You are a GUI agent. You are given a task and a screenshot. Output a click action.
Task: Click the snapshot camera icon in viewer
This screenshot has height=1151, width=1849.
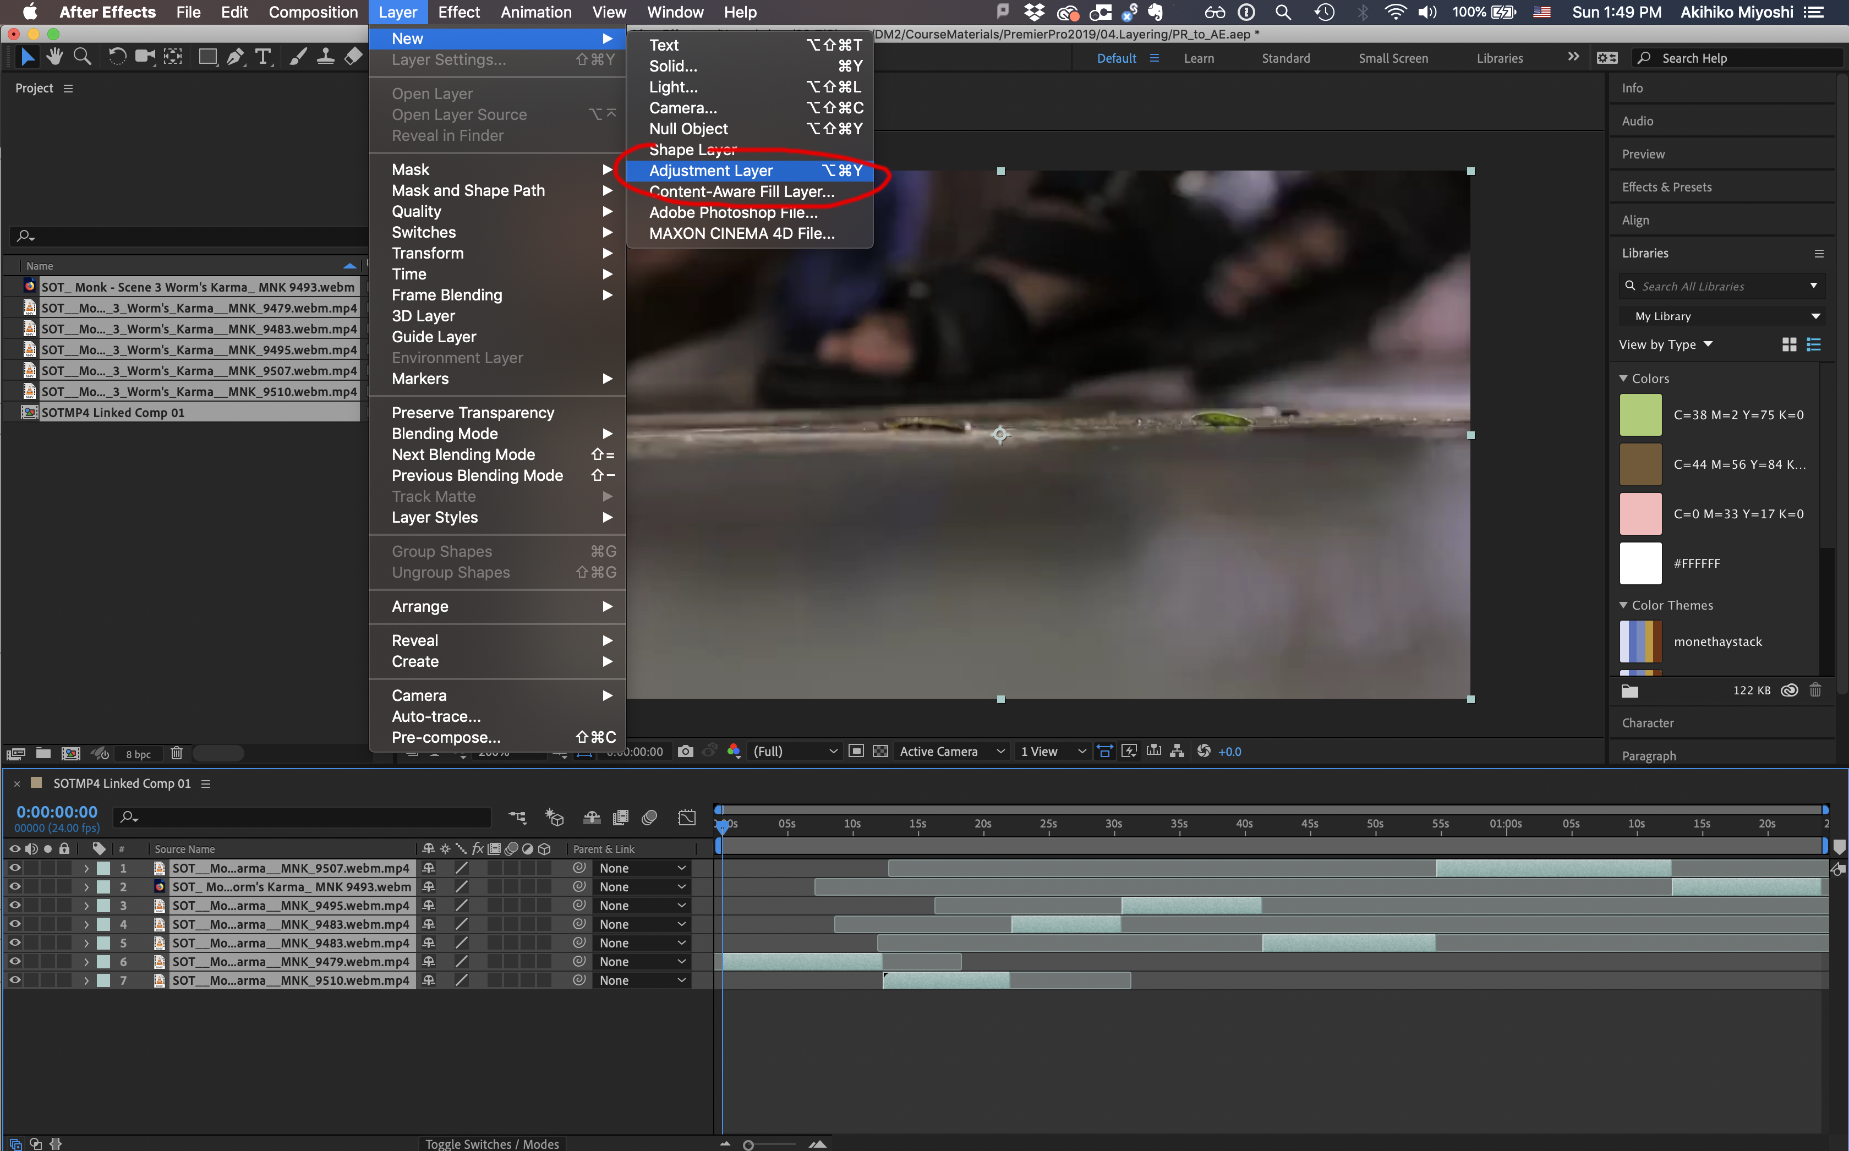[685, 752]
